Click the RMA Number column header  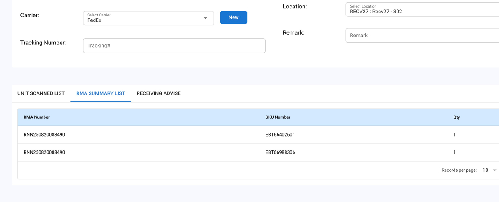37,117
